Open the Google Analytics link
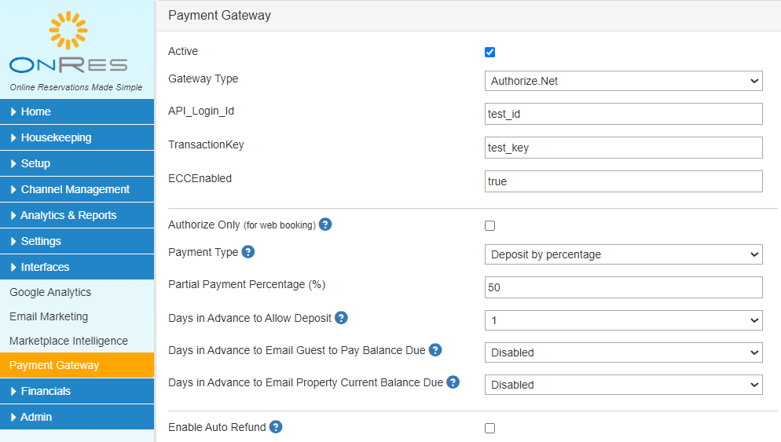Image resolution: width=781 pixels, height=442 pixels. tap(50, 292)
